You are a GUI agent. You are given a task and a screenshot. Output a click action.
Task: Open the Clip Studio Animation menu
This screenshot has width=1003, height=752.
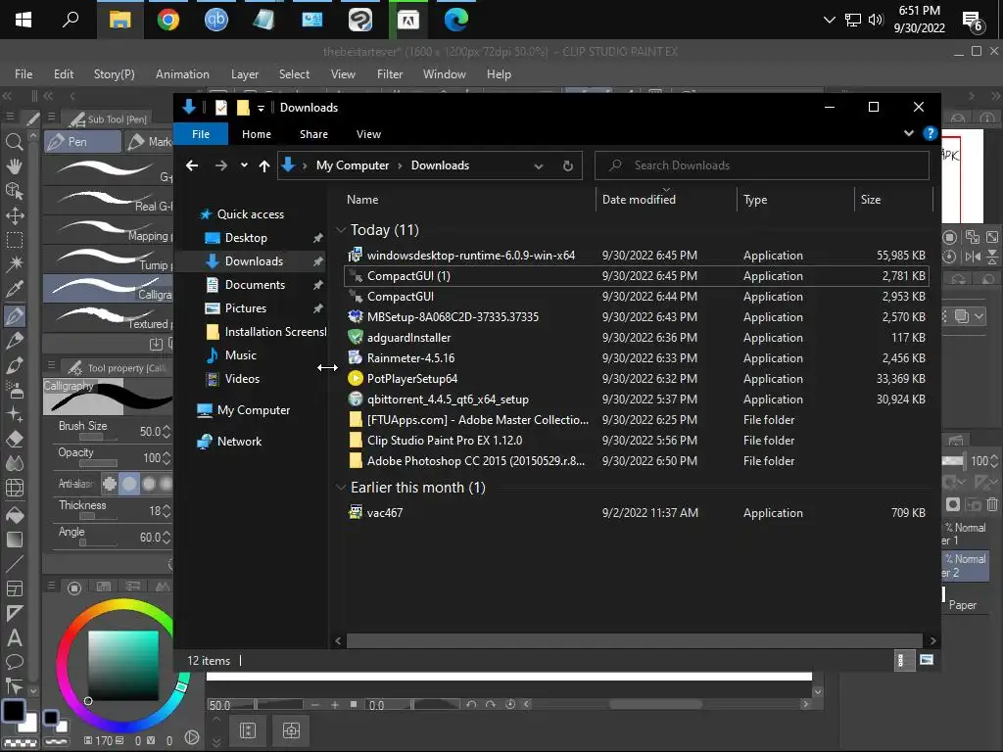click(182, 74)
